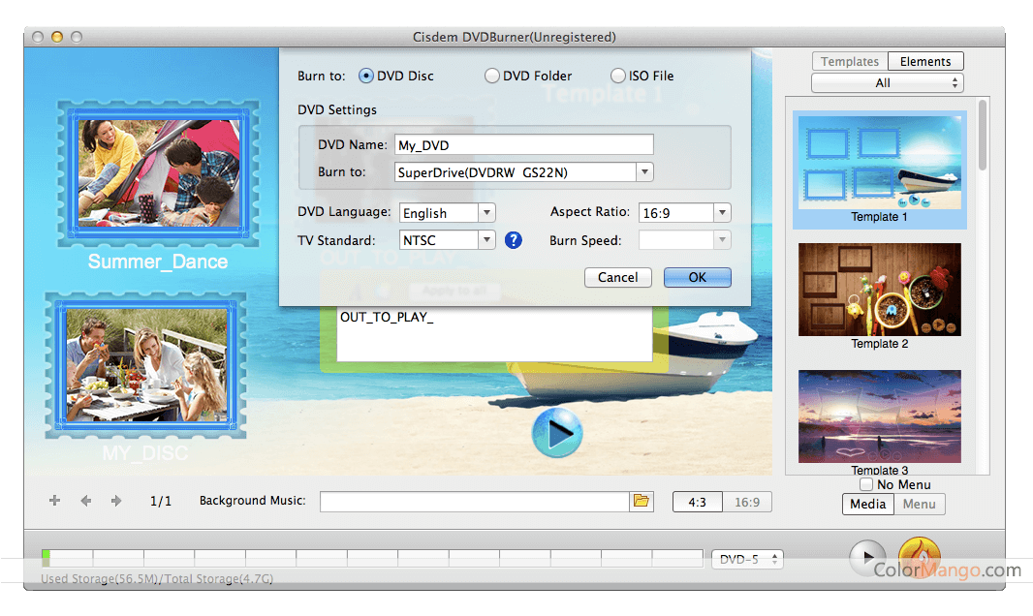1033x616 pixels.
Task: Open folder to browse background music
Action: 641,501
